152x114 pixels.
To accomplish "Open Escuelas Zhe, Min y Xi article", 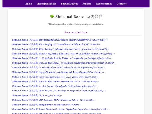I will pyautogui.click(x=55, y=81).
